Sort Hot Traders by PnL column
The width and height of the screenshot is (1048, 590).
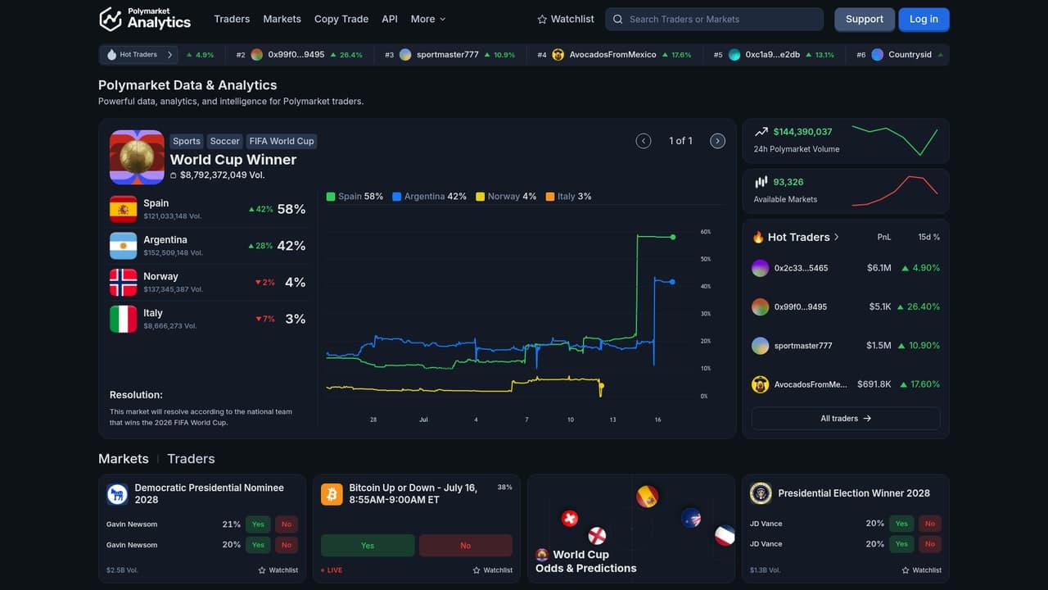pos(884,237)
